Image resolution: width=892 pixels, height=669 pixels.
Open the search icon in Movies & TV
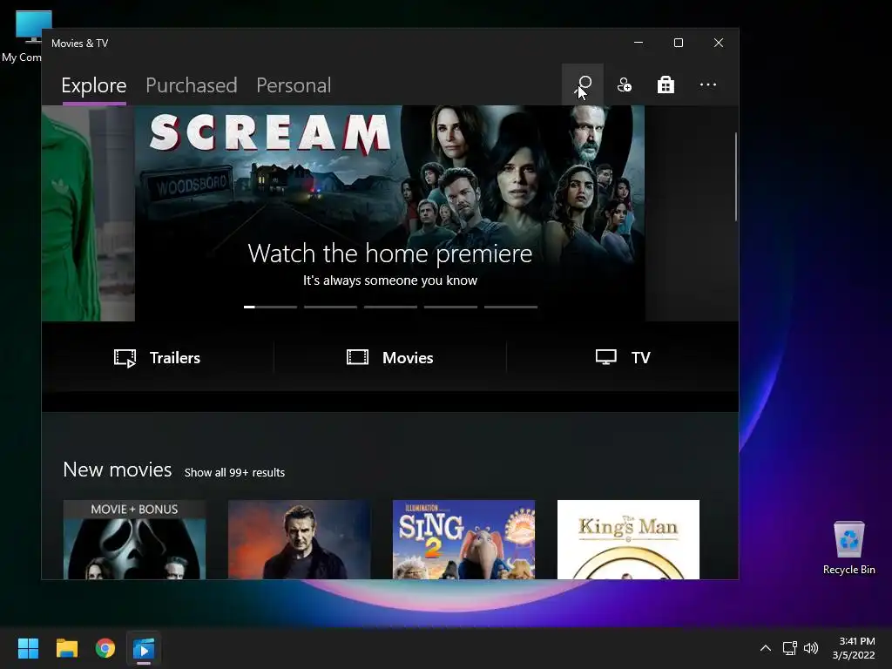[583, 84]
